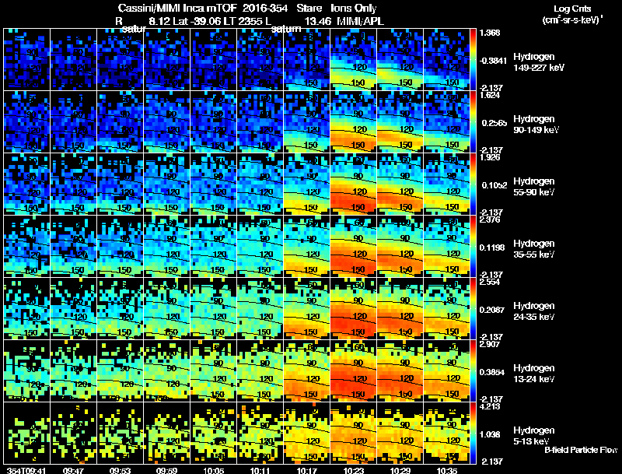This screenshot has height=474, width=622.
Task: Click the 10:17 time label
Action: click(x=306, y=471)
